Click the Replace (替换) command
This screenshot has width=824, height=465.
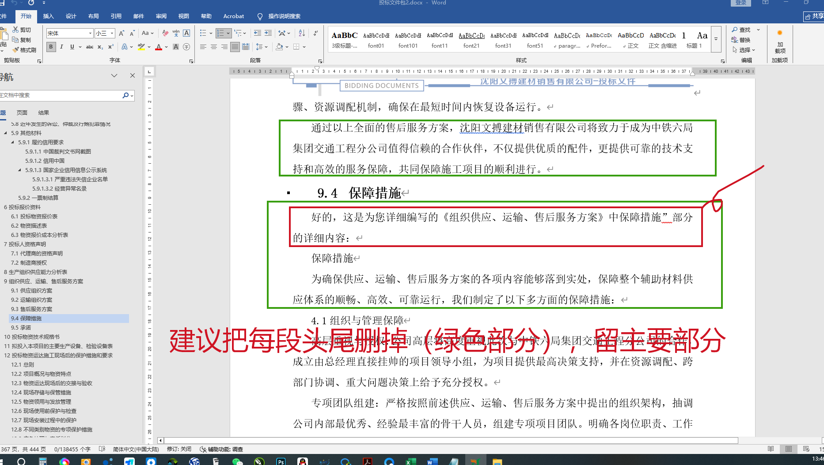(741, 40)
